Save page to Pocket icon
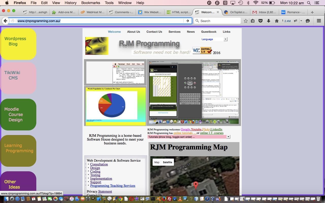This screenshot has width=325, height=203. [261, 21]
